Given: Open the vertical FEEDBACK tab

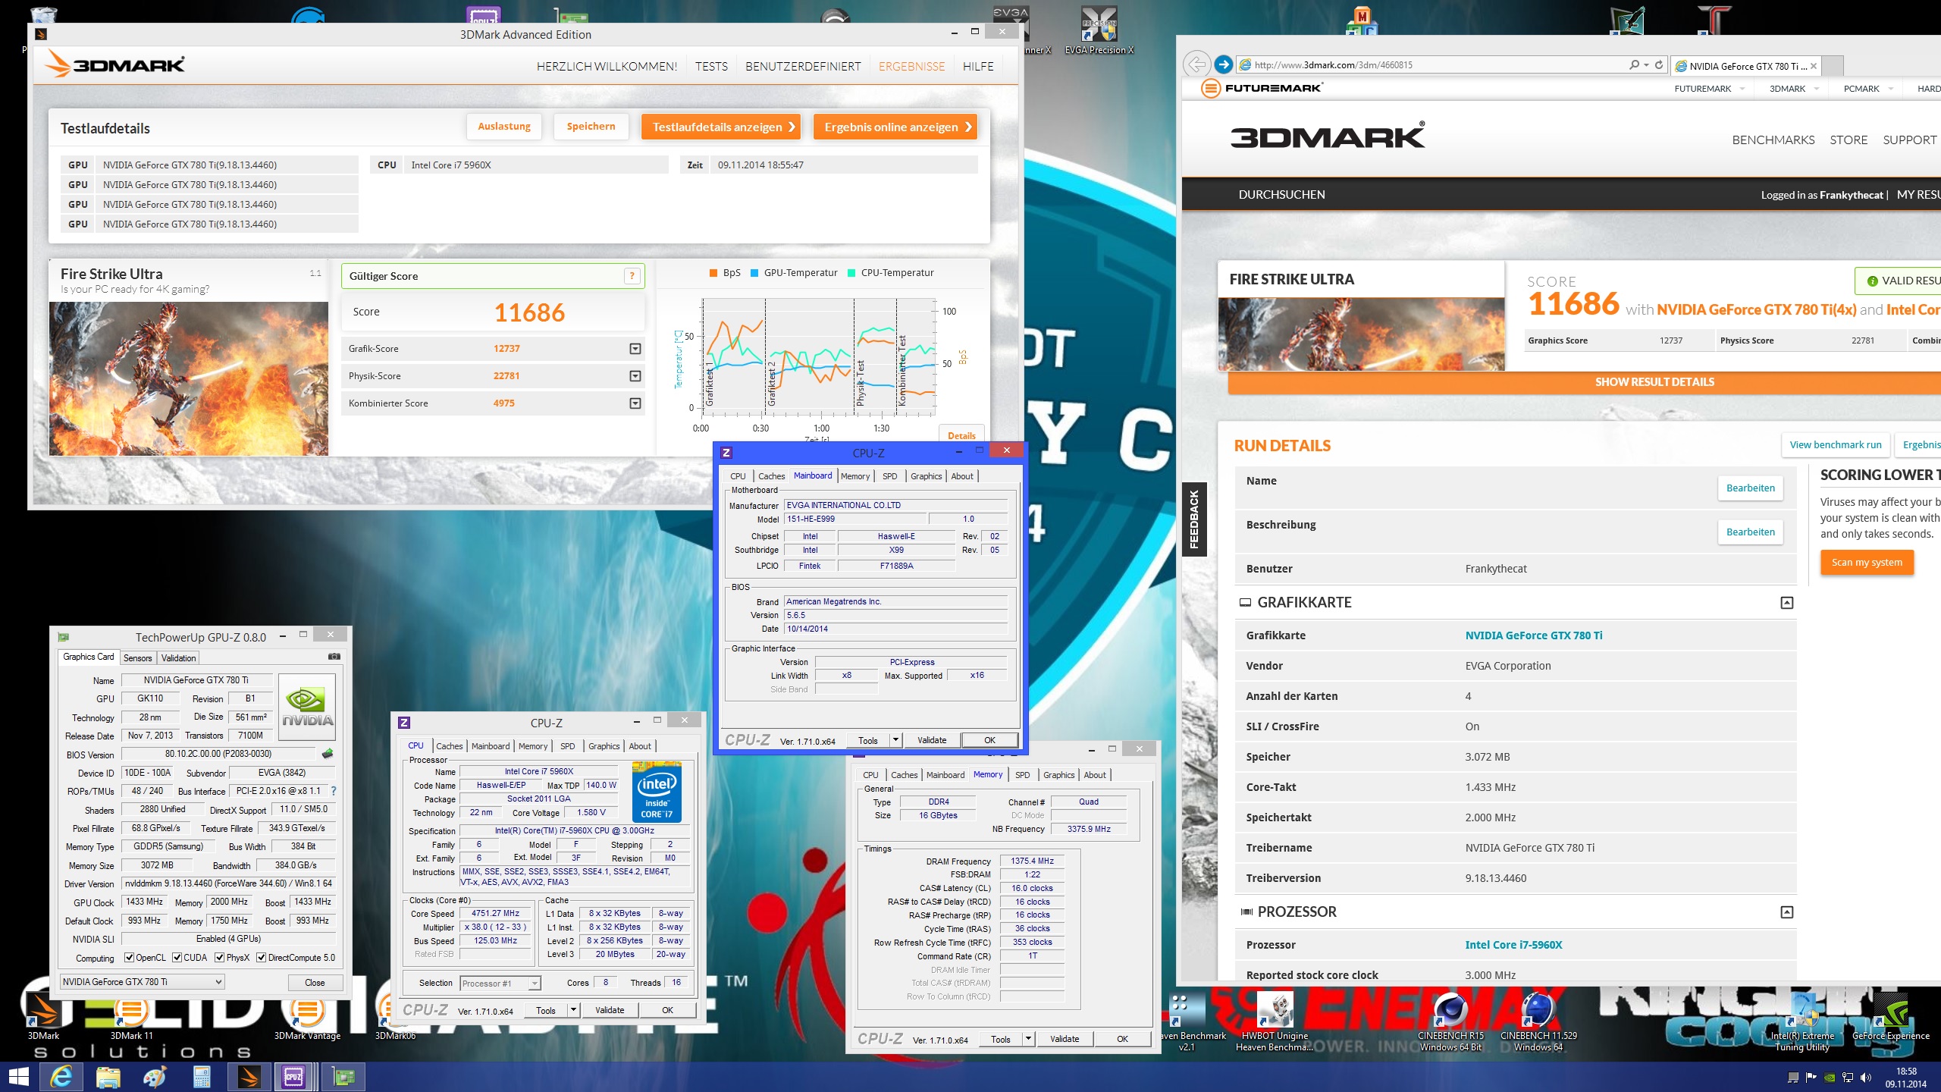Looking at the screenshot, I should click(x=1194, y=519).
